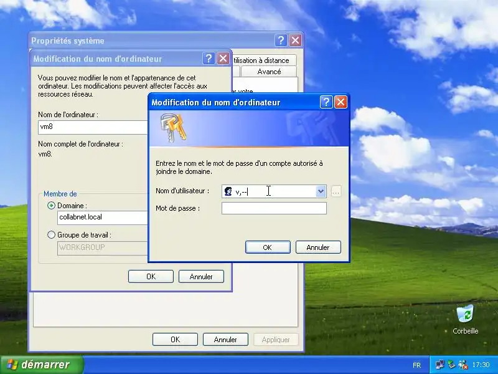Click the green arrow tray icon
This screenshot has width=498, height=374.
click(452, 365)
